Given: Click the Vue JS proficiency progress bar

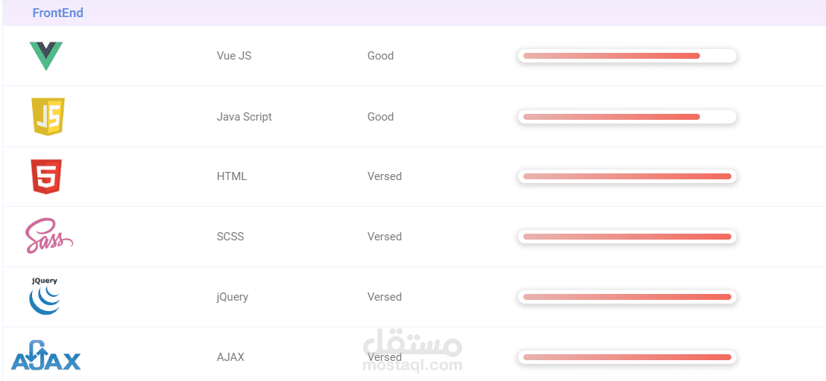Looking at the screenshot, I should [x=627, y=56].
